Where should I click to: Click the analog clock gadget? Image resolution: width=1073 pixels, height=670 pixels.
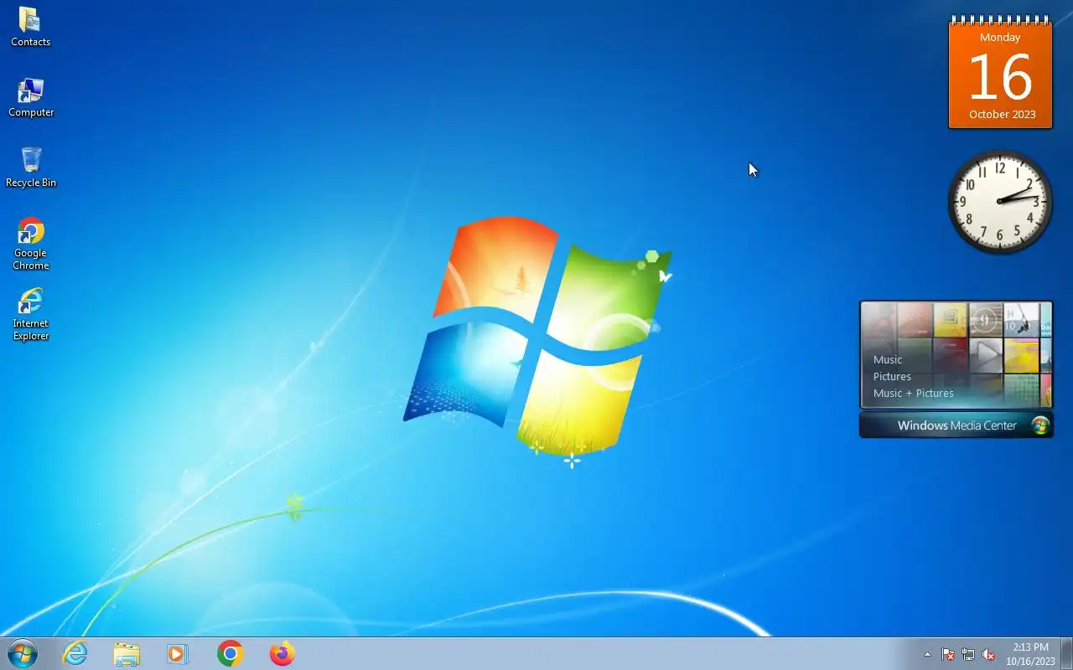click(x=999, y=201)
